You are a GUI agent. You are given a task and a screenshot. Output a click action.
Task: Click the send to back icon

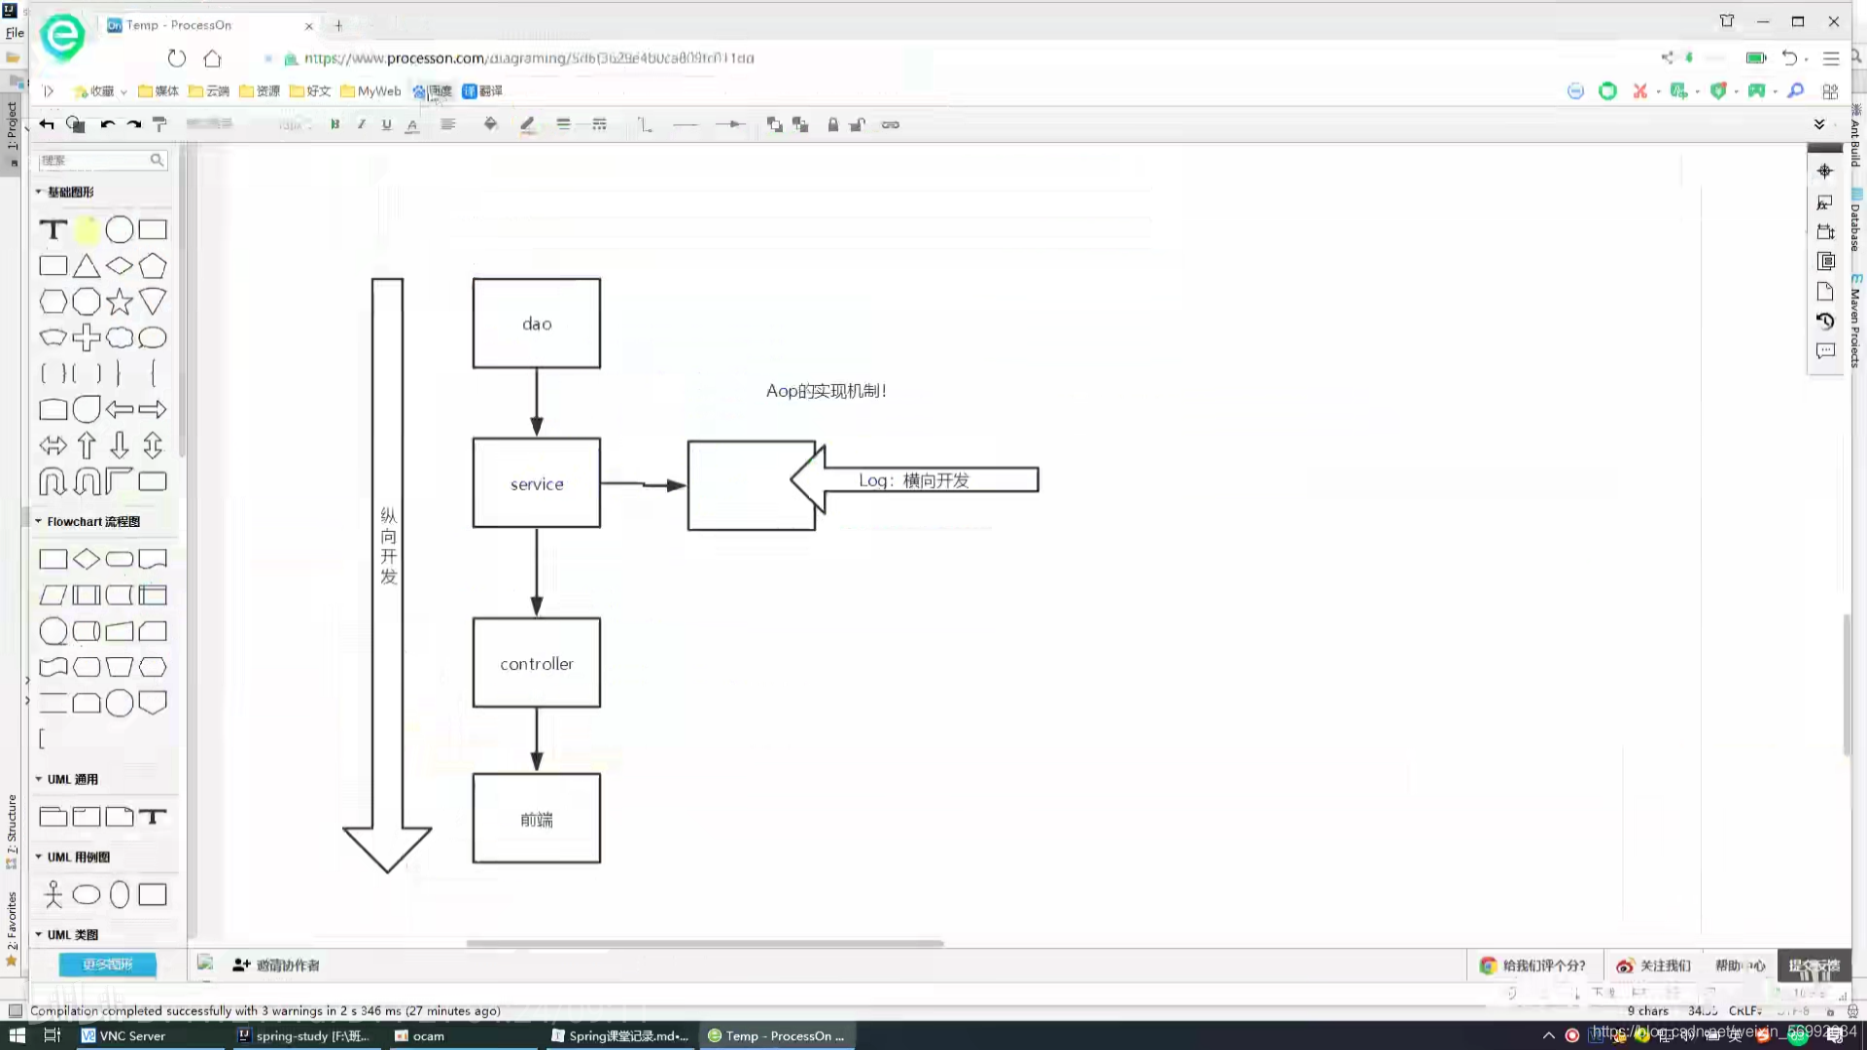click(801, 124)
